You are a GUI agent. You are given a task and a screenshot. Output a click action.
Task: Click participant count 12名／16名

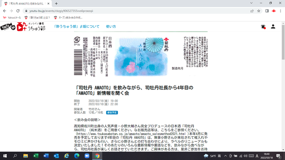pyautogui.click(x=96, y=112)
